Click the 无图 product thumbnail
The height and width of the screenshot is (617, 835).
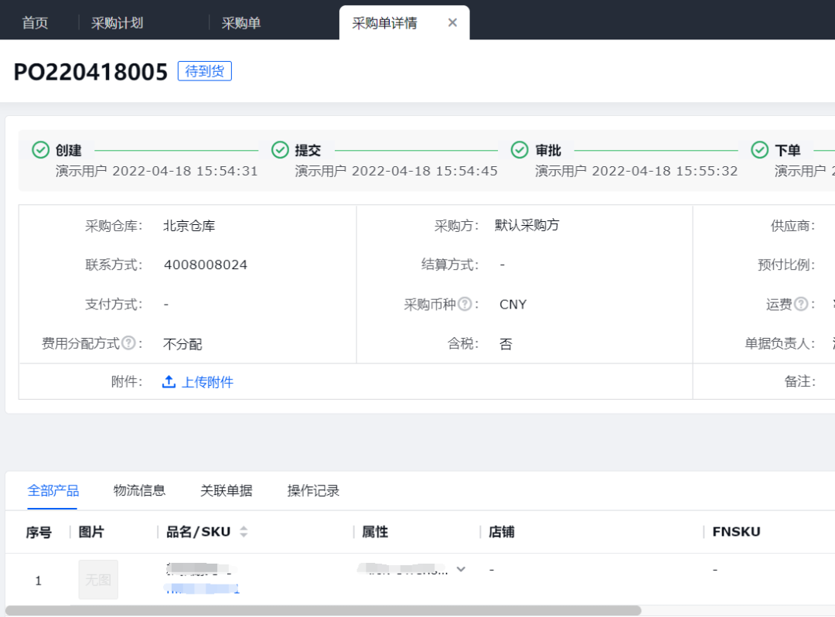click(x=98, y=580)
